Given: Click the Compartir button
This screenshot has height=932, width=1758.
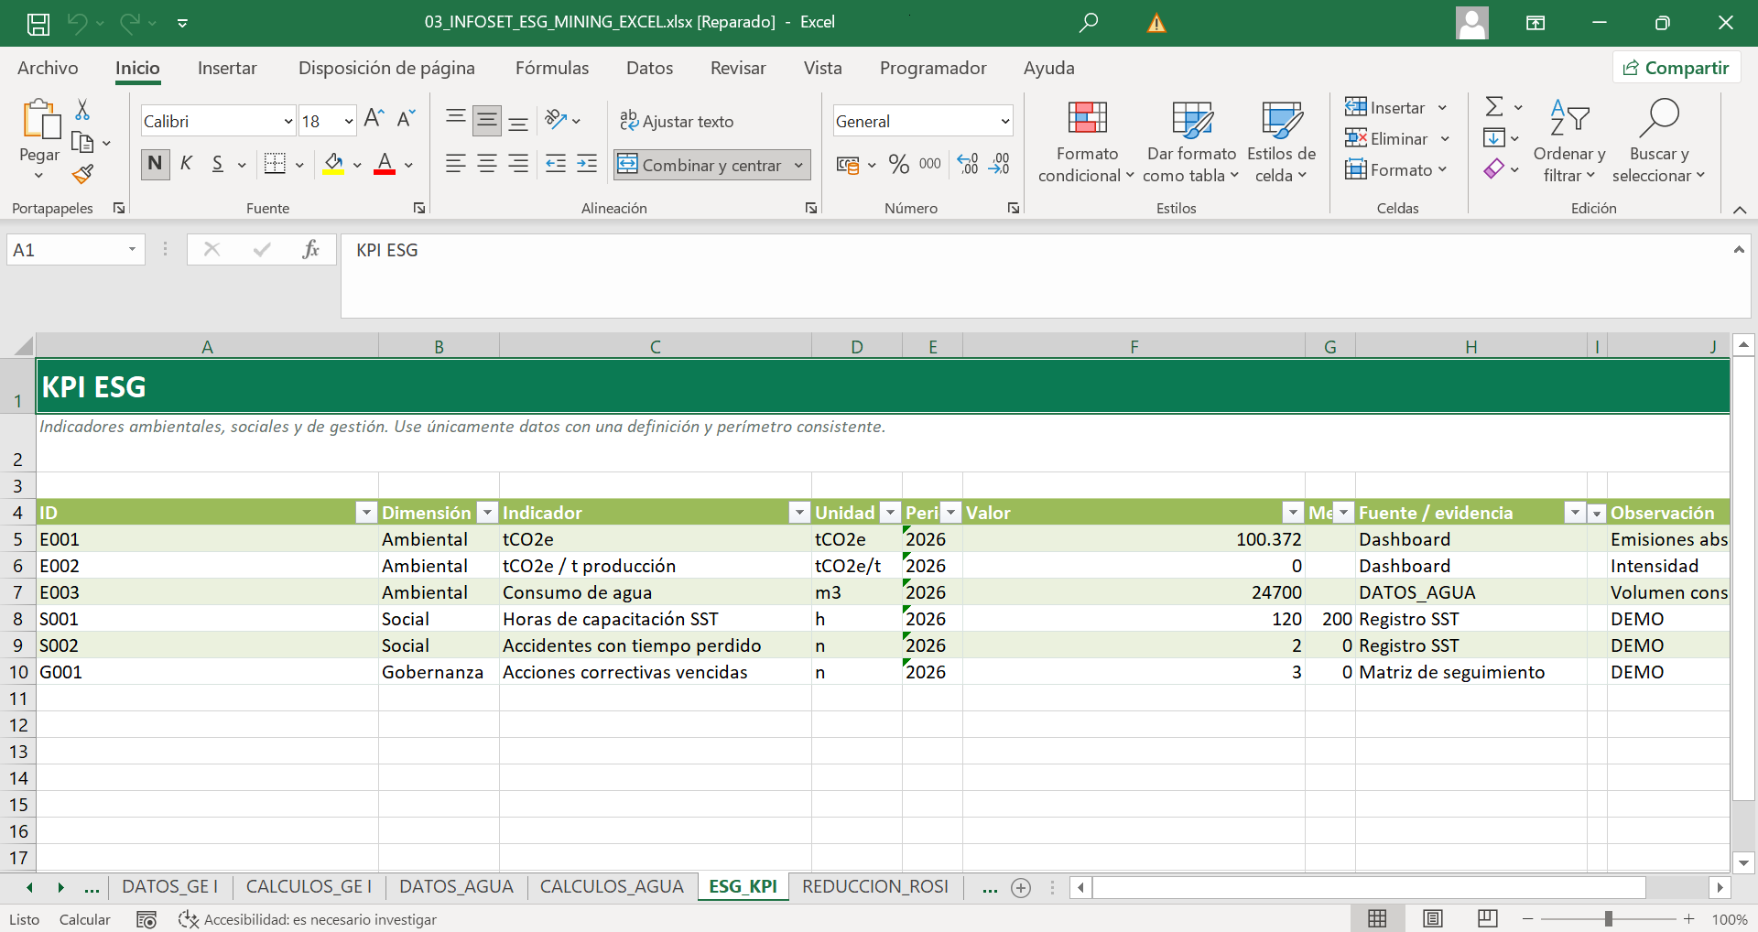Looking at the screenshot, I should 1677,68.
